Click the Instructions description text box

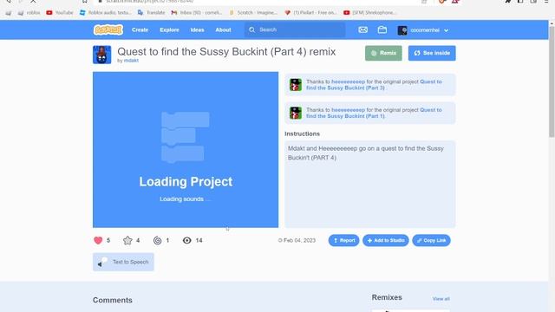(370, 184)
